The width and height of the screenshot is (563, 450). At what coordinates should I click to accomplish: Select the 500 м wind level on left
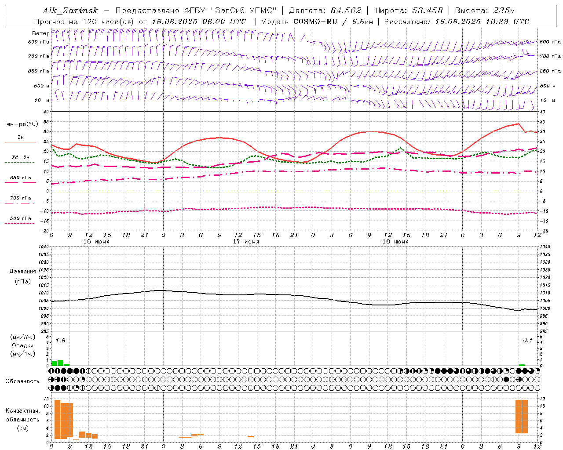coord(42,86)
